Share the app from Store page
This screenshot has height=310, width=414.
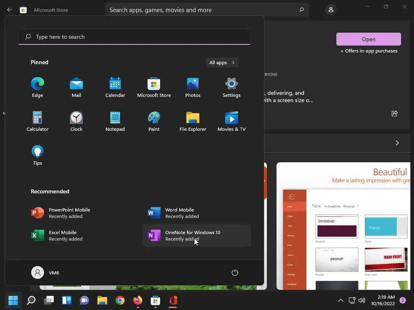coord(395,113)
